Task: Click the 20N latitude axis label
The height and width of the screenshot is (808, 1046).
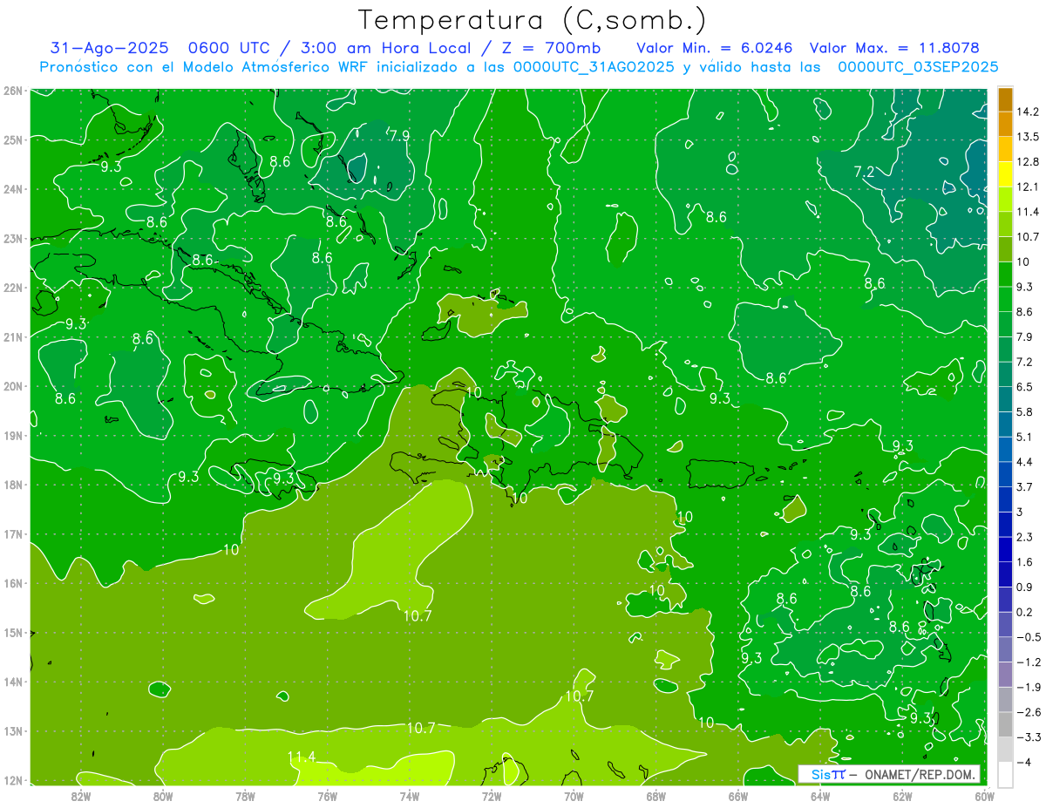Action: click(x=12, y=386)
